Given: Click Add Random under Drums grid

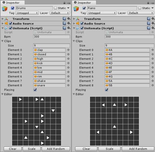Looking at the screenshot, I should (56, 149).
